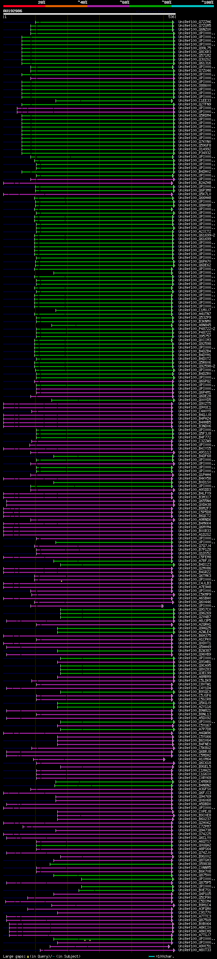Click the purple ~60% identity legend bar
This screenshot has height=959, width=217.
point(109,6)
